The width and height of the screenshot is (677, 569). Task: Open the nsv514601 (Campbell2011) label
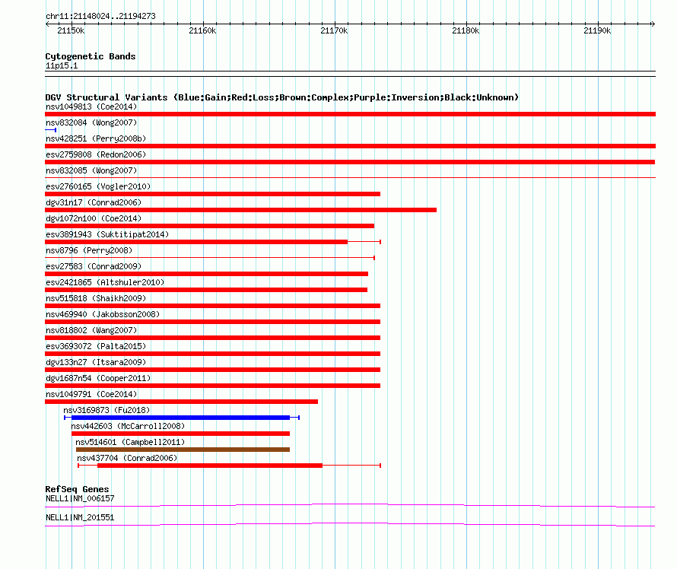click(130, 442)
